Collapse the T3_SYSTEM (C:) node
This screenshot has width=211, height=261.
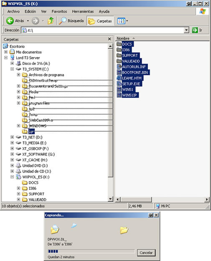[12, 69]
